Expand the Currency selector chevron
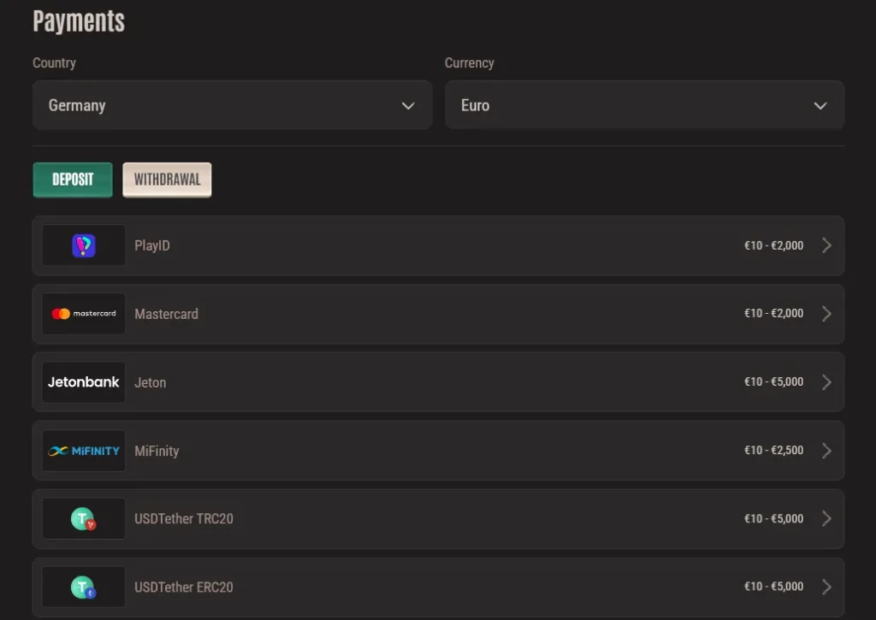The image size is (876, 620). 820,105
